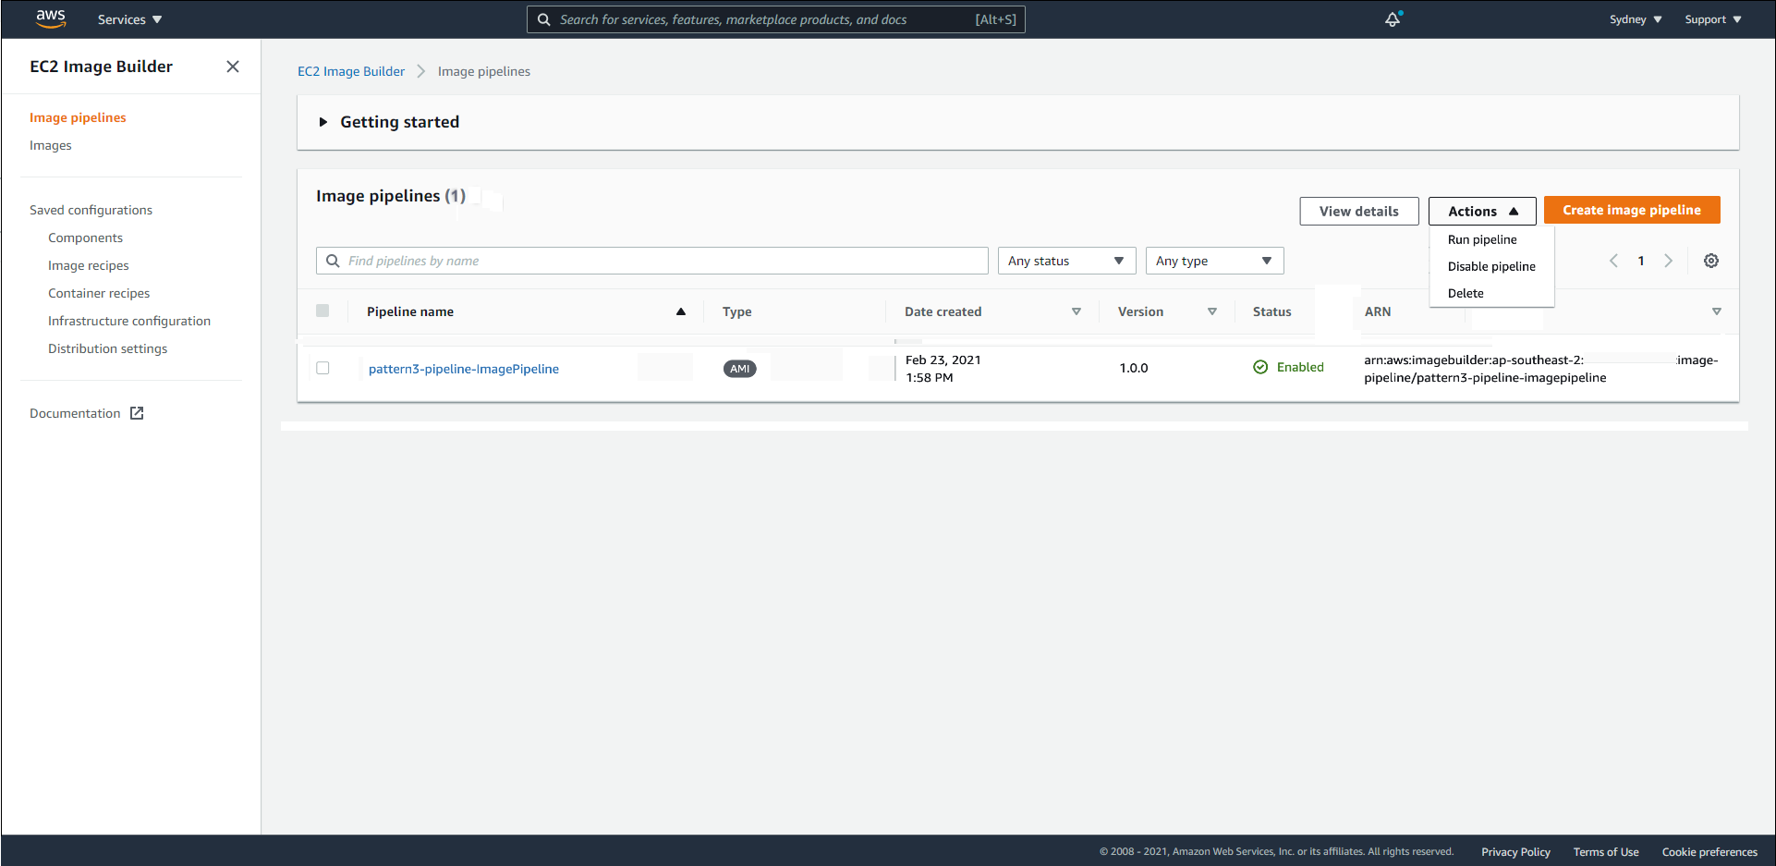Open Cookie preferences footer link
This screenshot has height=866, width=1776.
1709,852
